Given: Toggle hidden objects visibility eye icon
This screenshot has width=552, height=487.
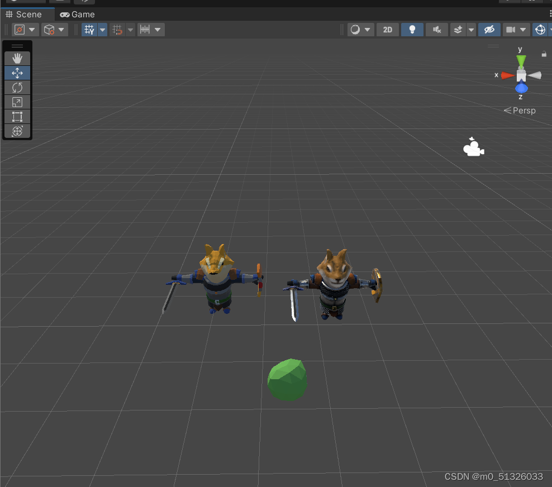Looking at the screenshot, I should pos(489,30).
